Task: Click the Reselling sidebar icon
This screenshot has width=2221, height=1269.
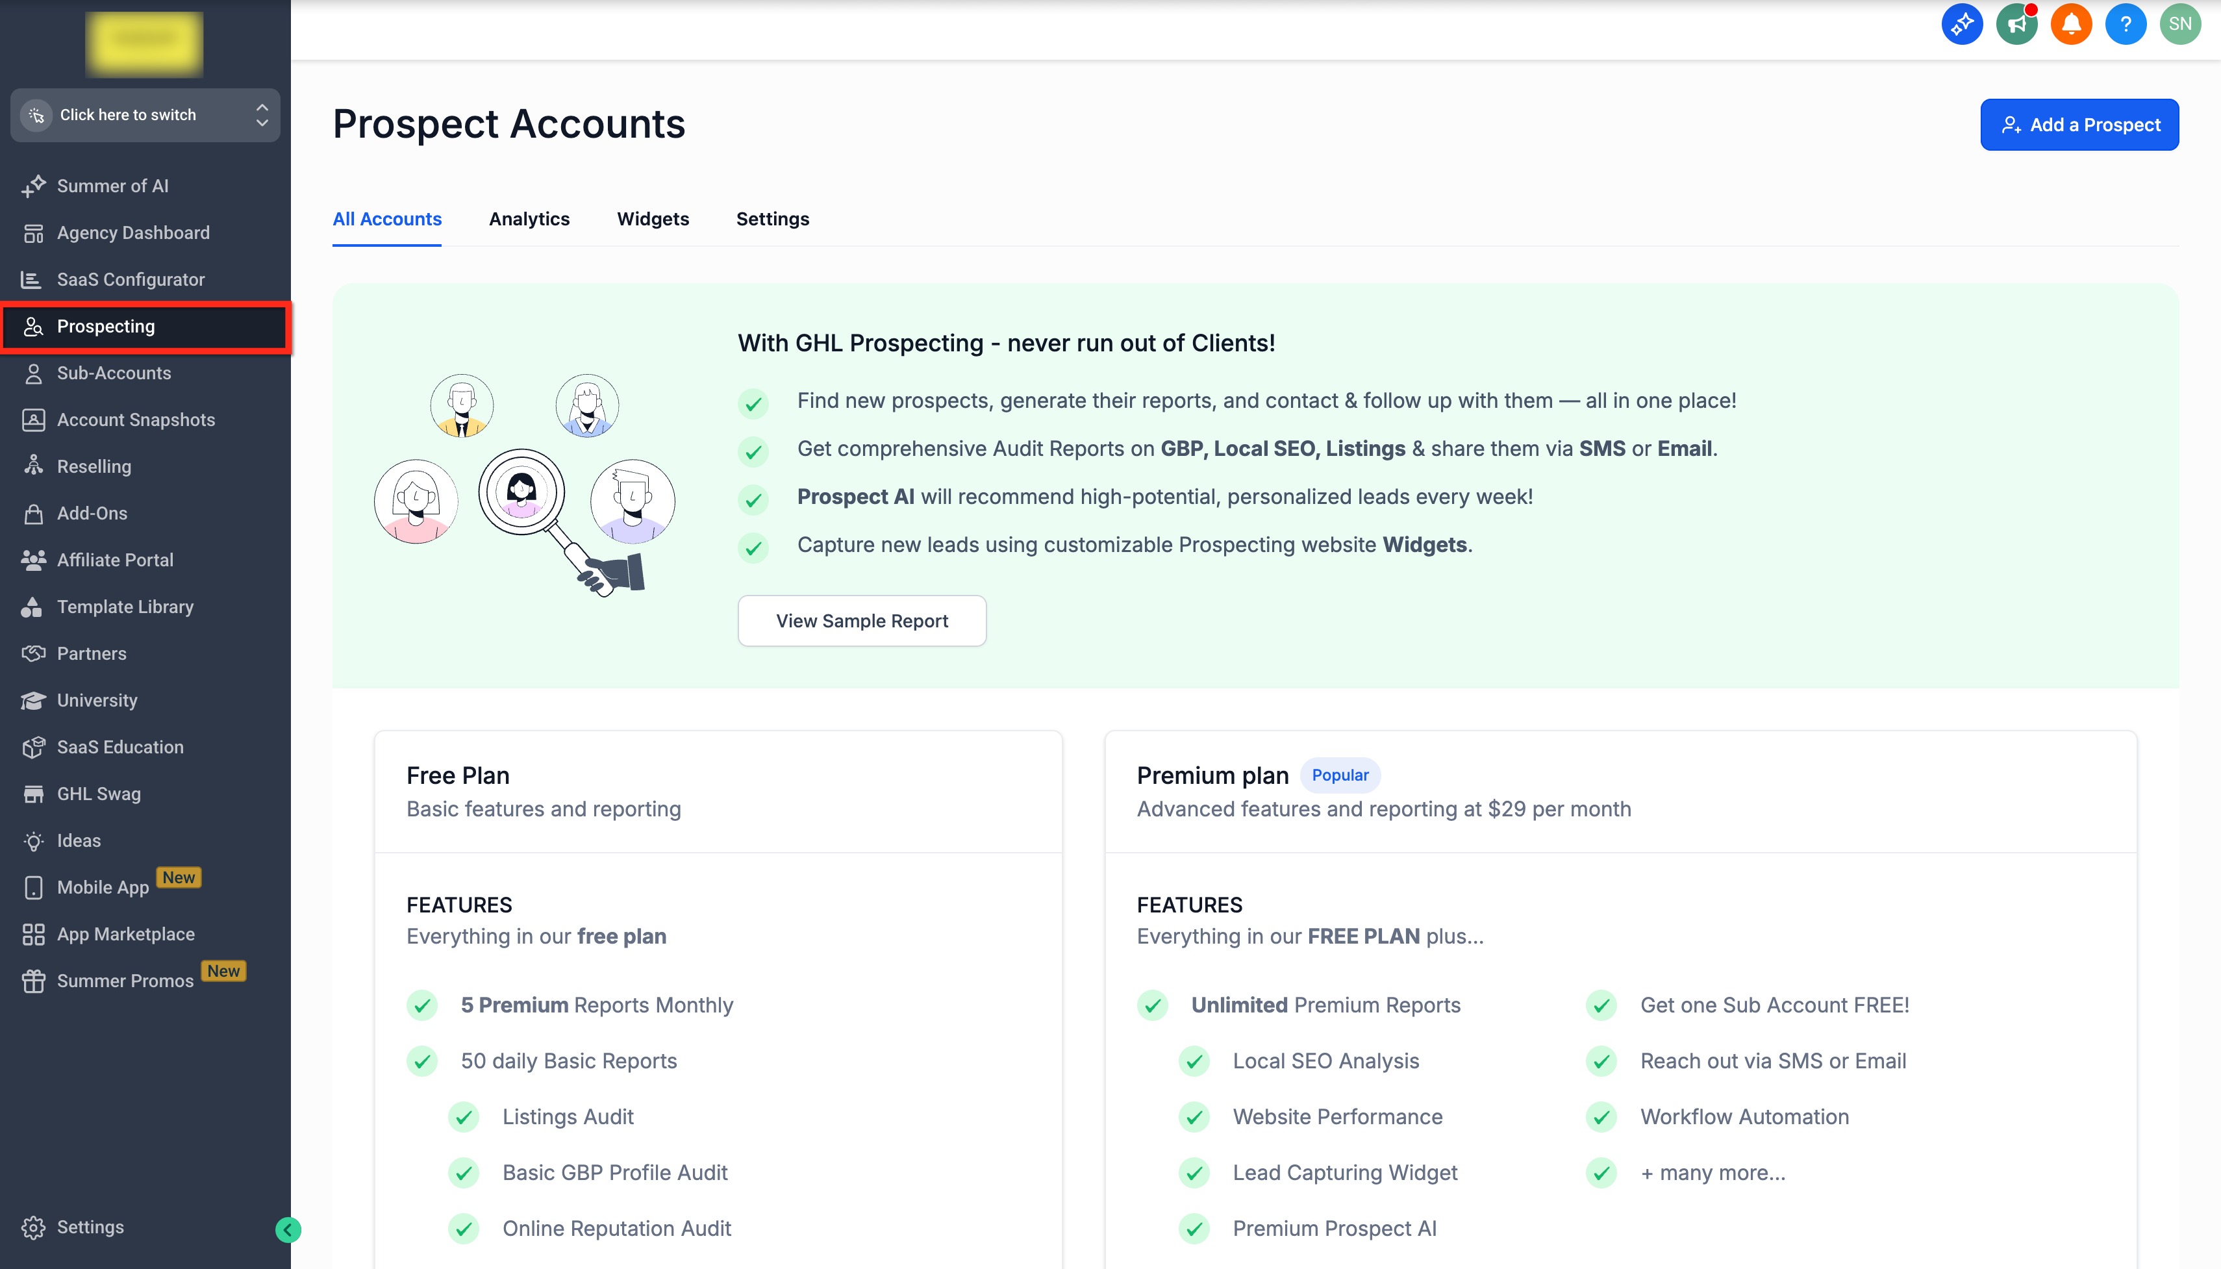Action: point(33,466)
